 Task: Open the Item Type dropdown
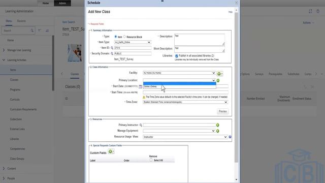(133, 42)
